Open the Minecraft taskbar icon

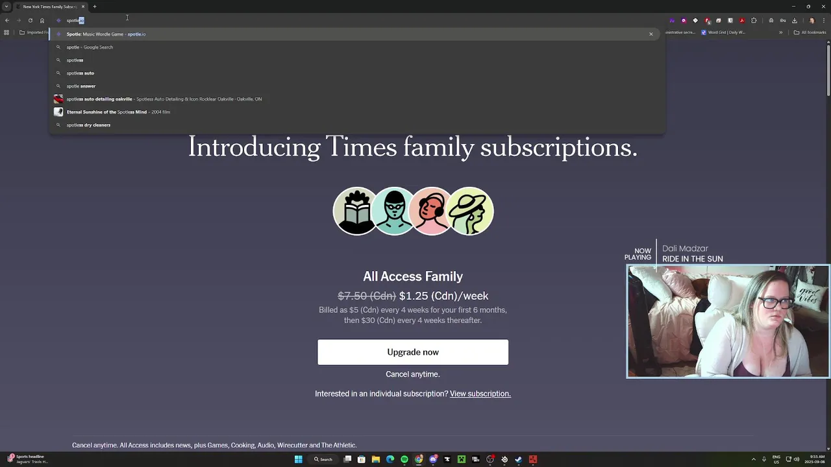(x=462, y=459)
